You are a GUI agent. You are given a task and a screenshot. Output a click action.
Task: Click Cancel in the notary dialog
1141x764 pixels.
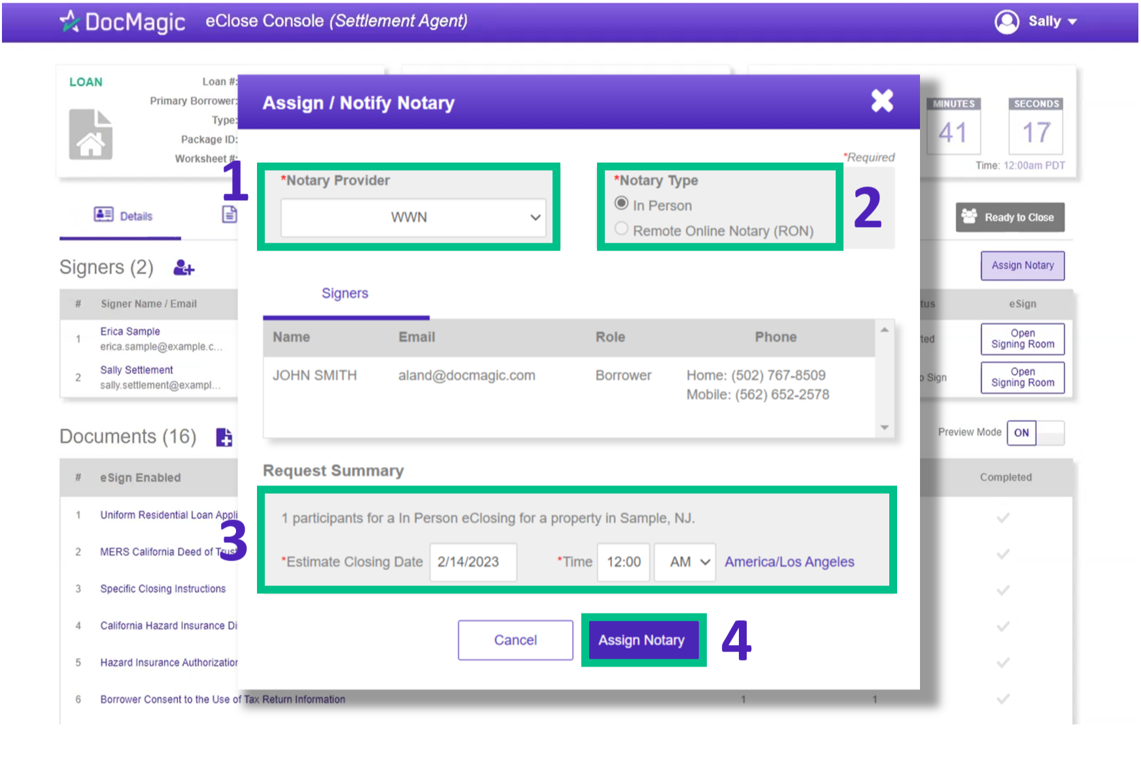(515, 640)
